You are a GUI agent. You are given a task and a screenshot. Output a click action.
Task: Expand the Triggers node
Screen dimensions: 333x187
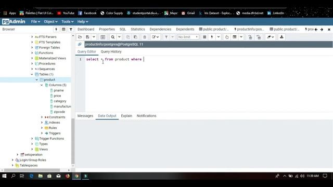tap(42, 133)
